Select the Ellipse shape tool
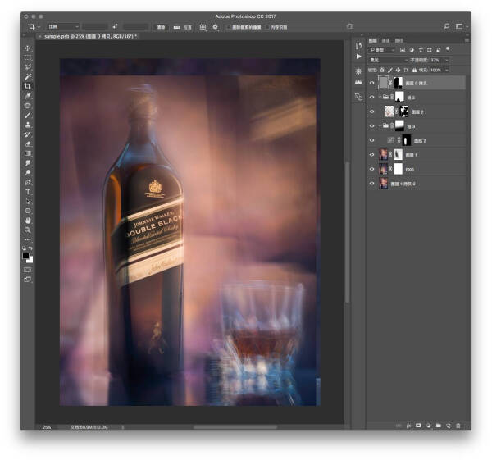 point(28,211)
